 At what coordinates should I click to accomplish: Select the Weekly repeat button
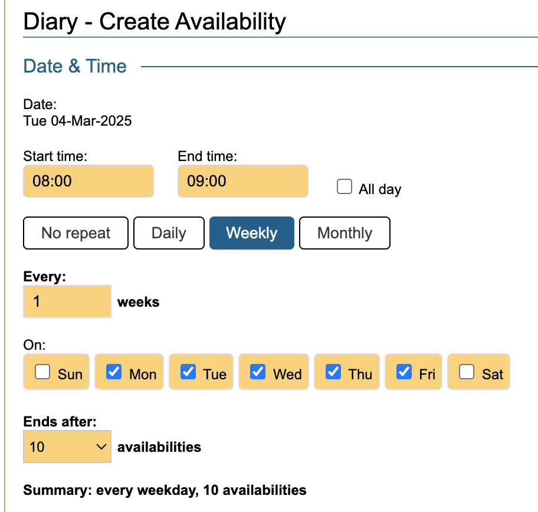[x=251, y=233]
